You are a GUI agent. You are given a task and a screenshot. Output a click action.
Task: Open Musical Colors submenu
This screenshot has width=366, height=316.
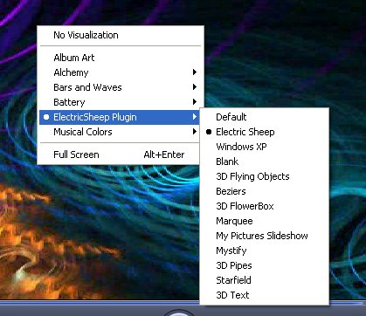pyautogui.click(x=121, y=132)
